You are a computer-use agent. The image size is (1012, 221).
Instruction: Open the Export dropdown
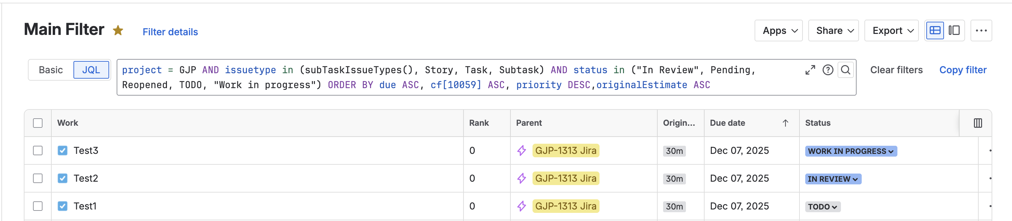[x=891, y=31]
